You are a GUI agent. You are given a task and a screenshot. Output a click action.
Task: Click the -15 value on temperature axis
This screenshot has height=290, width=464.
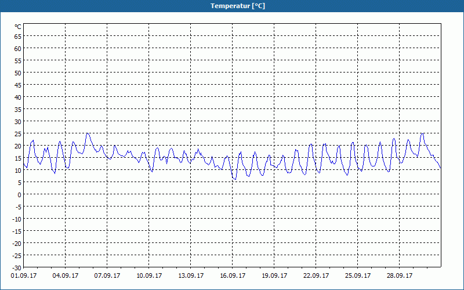coord(17,231)
